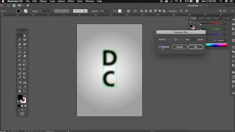Open the Select menu
The height and width of the screenshot is (132, 235).
click(61, 1)
